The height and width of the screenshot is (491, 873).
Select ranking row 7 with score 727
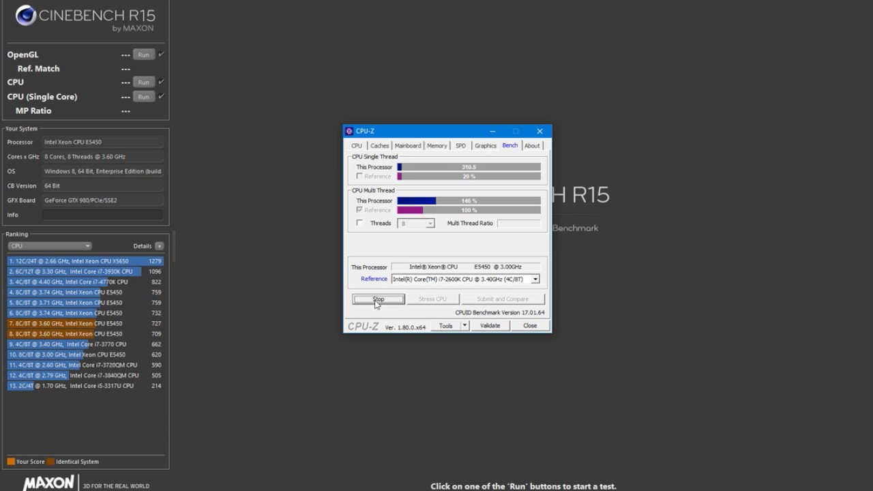pos(85,323)
